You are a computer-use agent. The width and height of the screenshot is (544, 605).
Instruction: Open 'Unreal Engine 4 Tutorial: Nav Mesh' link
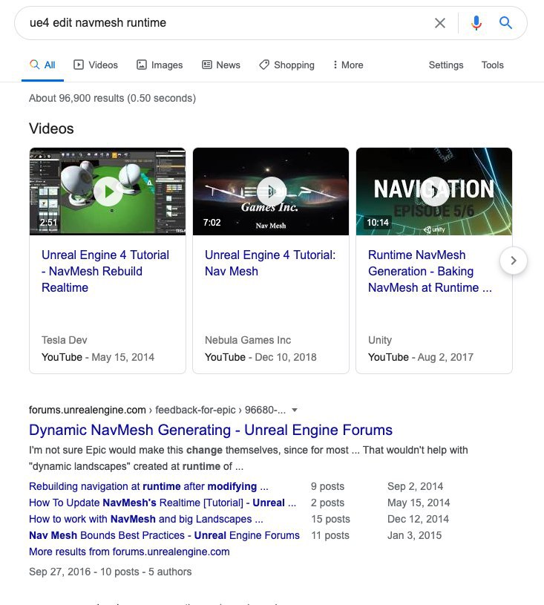[x=270, y=263]
